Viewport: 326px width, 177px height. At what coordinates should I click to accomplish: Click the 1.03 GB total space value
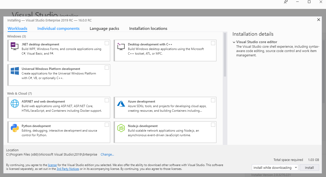[314, 160]
